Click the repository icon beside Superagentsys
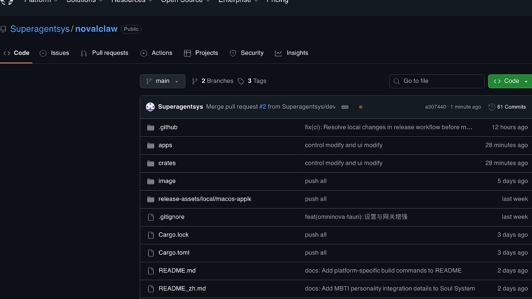 pos(3,29)
